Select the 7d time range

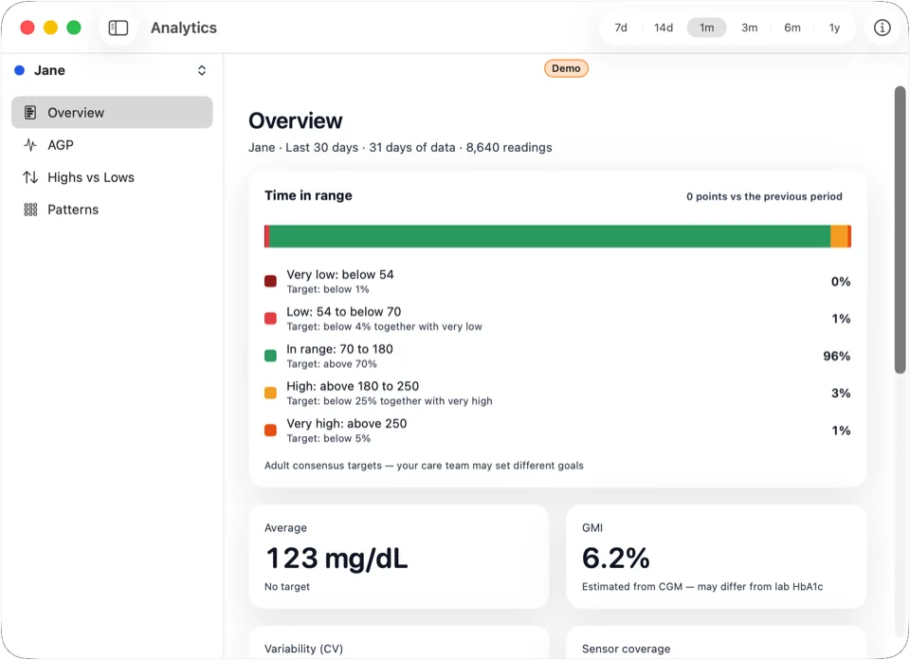click(x=621, y=27)
